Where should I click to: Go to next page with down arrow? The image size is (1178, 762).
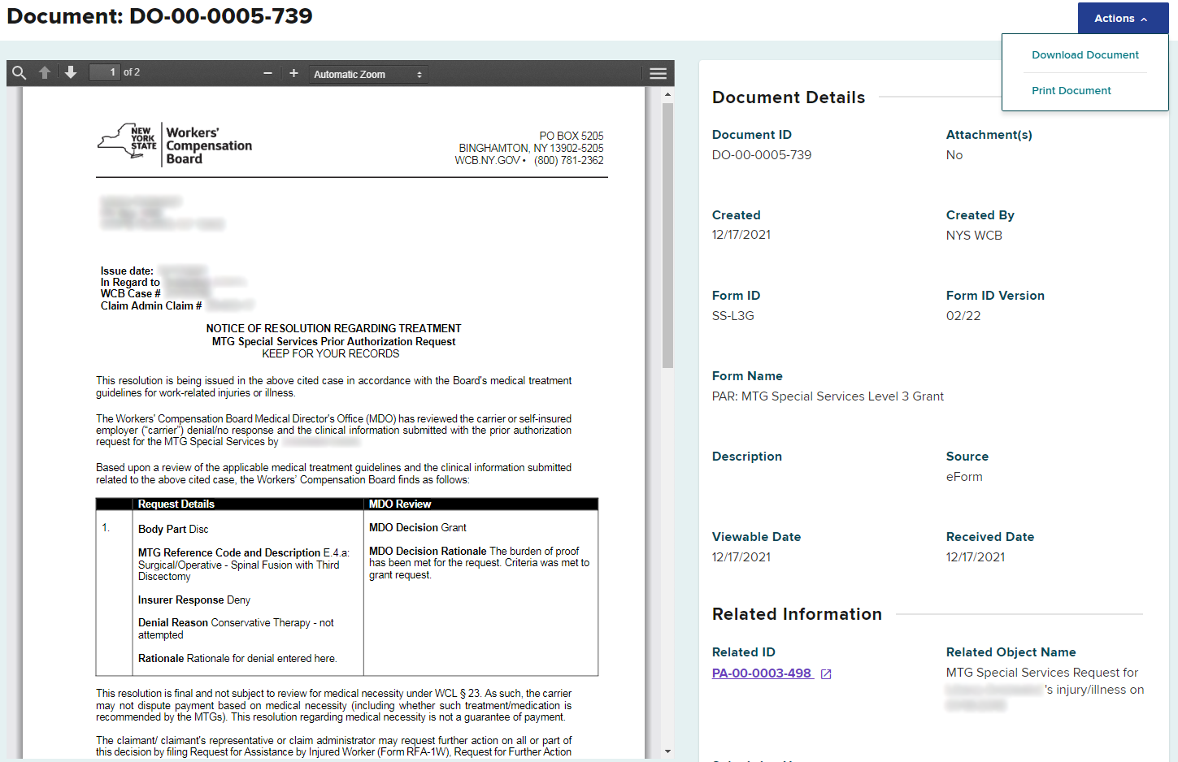point(71,73)
